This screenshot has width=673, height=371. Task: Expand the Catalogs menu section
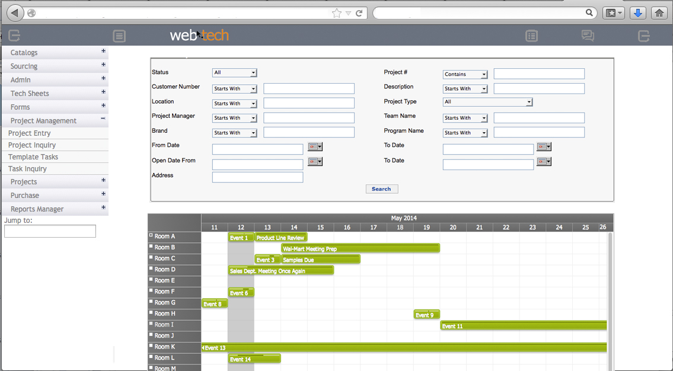(x=103, y=50)
